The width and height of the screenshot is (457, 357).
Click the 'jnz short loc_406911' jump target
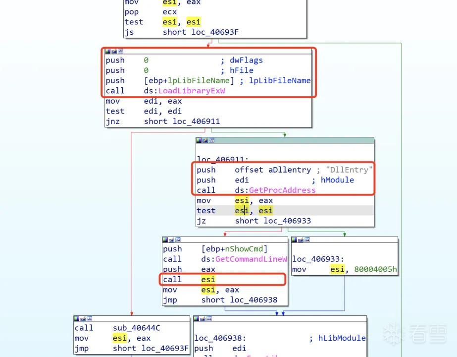pyautogui.click(x=196, y=121)
